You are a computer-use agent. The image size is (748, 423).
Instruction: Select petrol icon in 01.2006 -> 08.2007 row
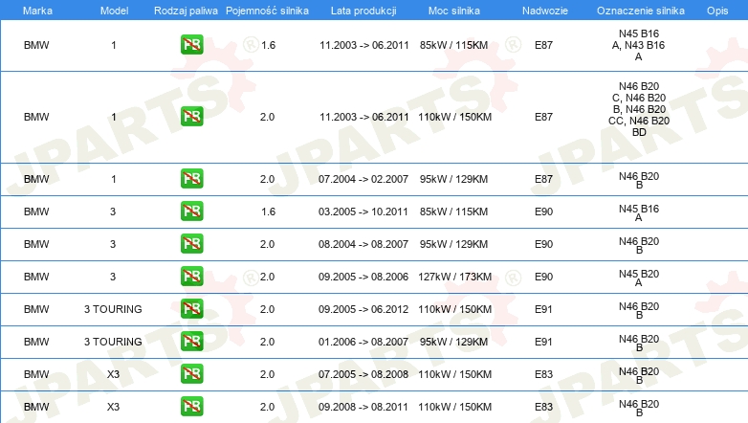(x=191, y=341)
